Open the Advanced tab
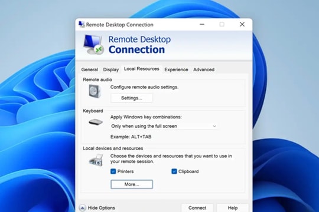This screenshot has height=212, width=319. click(204, 69)
